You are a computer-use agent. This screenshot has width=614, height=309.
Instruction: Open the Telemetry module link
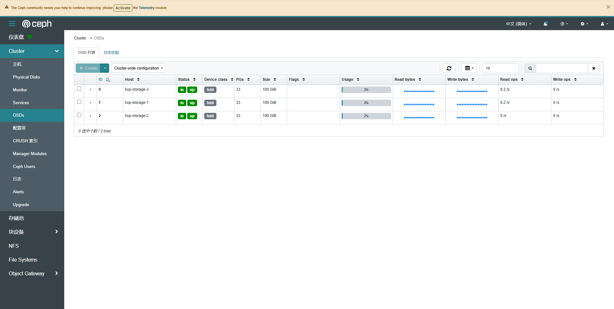pos(146,8)
